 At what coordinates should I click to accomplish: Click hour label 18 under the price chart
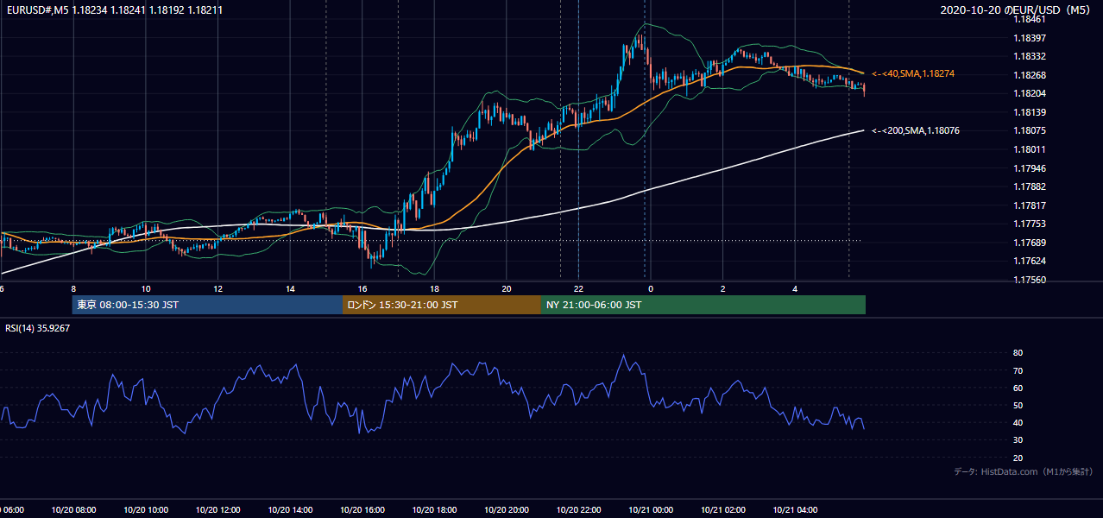434,288
